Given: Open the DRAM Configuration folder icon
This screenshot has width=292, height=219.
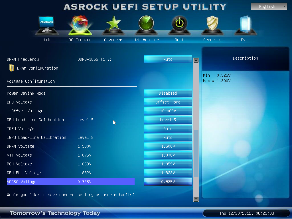Looking at the screenshot, I should coord(12,68).
